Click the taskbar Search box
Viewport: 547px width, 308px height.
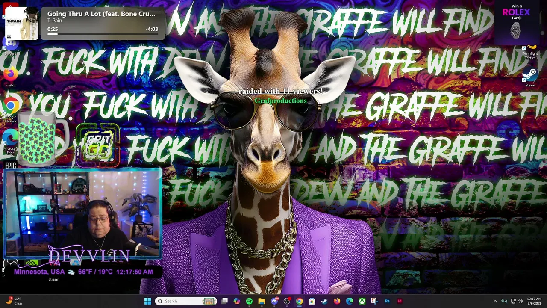[x=186, y=301]
